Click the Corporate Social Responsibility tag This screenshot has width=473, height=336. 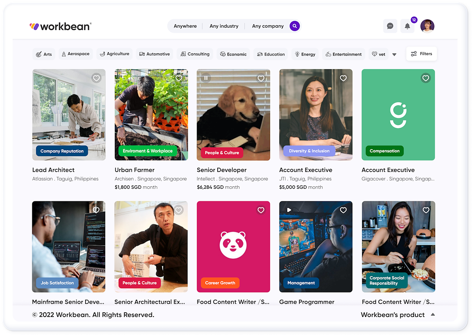pyautogui.click(x=387, y=281)
